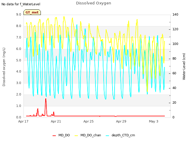Click the 4.0 left axis tick label

[19, 72]
